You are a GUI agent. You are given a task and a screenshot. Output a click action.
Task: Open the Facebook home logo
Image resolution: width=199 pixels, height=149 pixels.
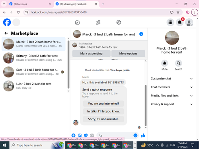pos(7,22)
